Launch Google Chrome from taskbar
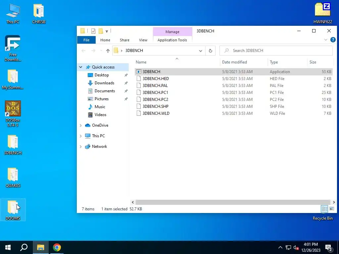Viewport: 339px width, 254px height. tap(57, 247)
